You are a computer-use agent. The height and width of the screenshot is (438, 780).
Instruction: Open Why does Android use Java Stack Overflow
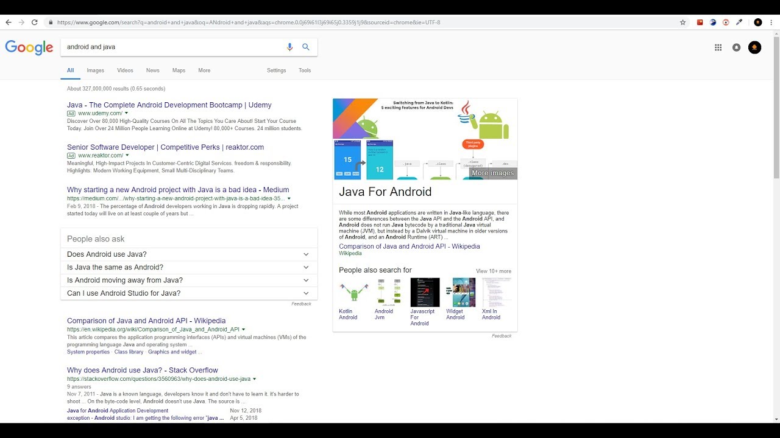pyautogui.click(x=142, y=370)
